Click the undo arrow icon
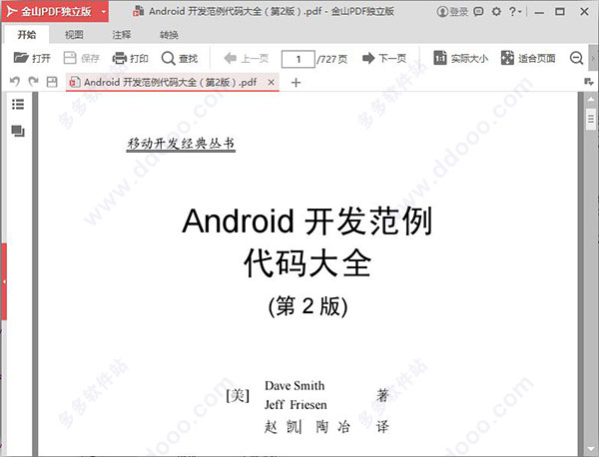Image resolution: width=599 pixels, height=457 pixels. (15, 82)
